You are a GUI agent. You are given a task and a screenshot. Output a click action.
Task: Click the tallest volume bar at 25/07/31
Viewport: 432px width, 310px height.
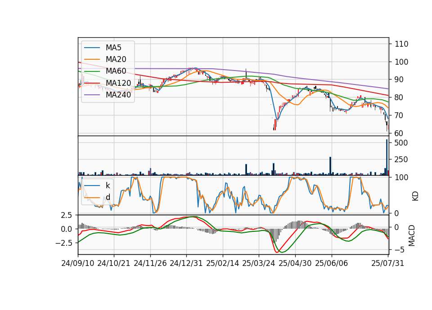(x=387, y=157)
